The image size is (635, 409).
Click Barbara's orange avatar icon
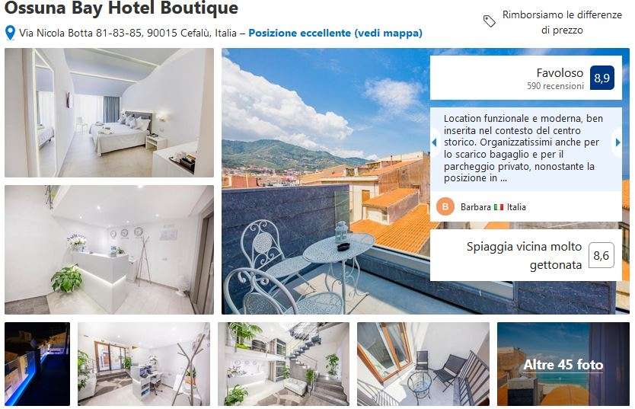click(445, 207)
